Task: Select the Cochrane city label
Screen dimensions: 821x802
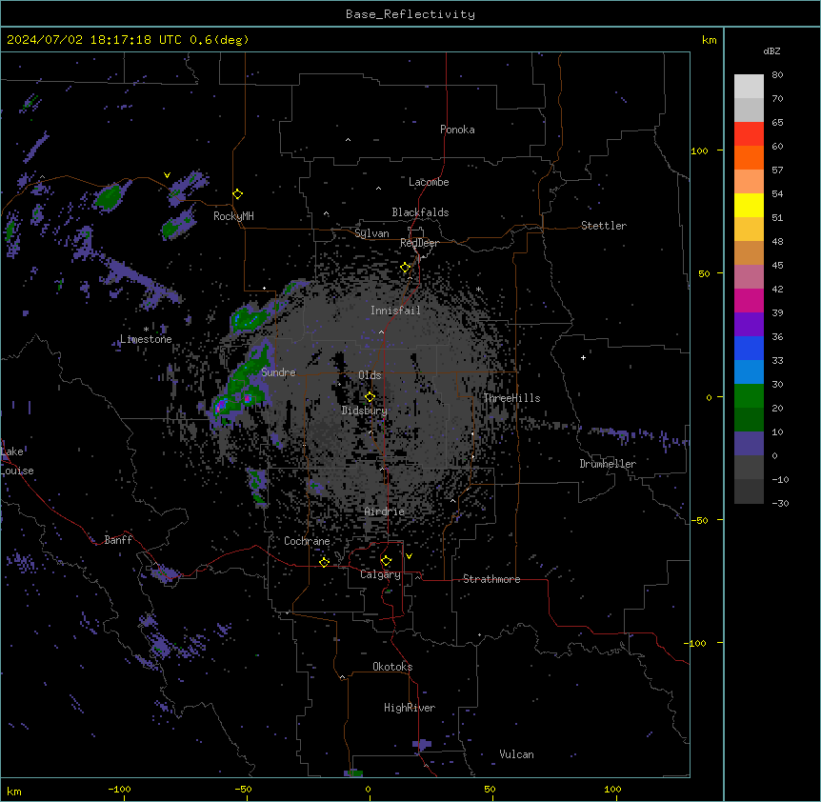Action: [307, 541]
